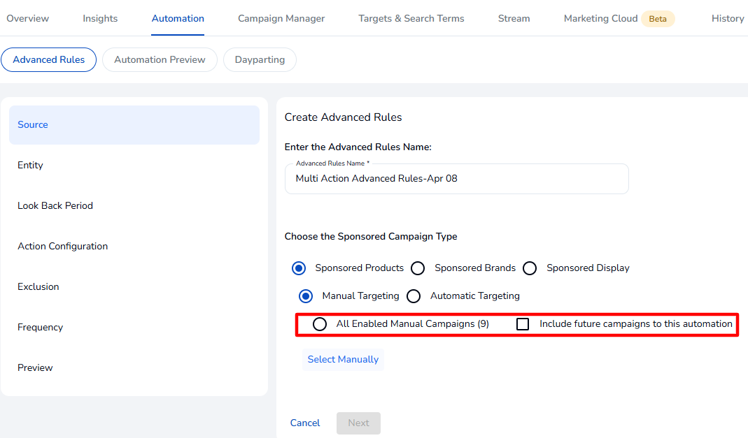Image resolution: width=748 pixels, height=438 pixels.
Task: Click into the Advanced Rules Name field
Action: click(456, 179)
